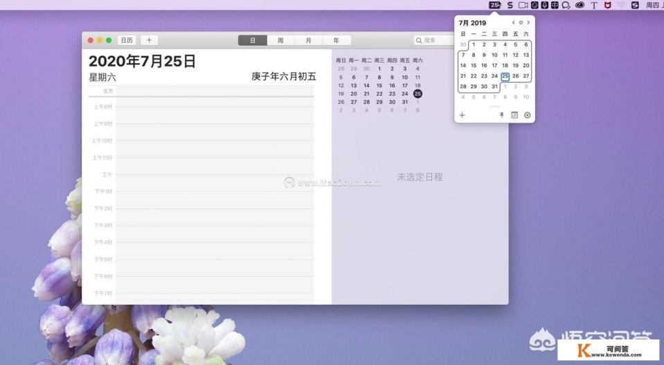Click the black S icon beside 周四

(x=635, y=5)
